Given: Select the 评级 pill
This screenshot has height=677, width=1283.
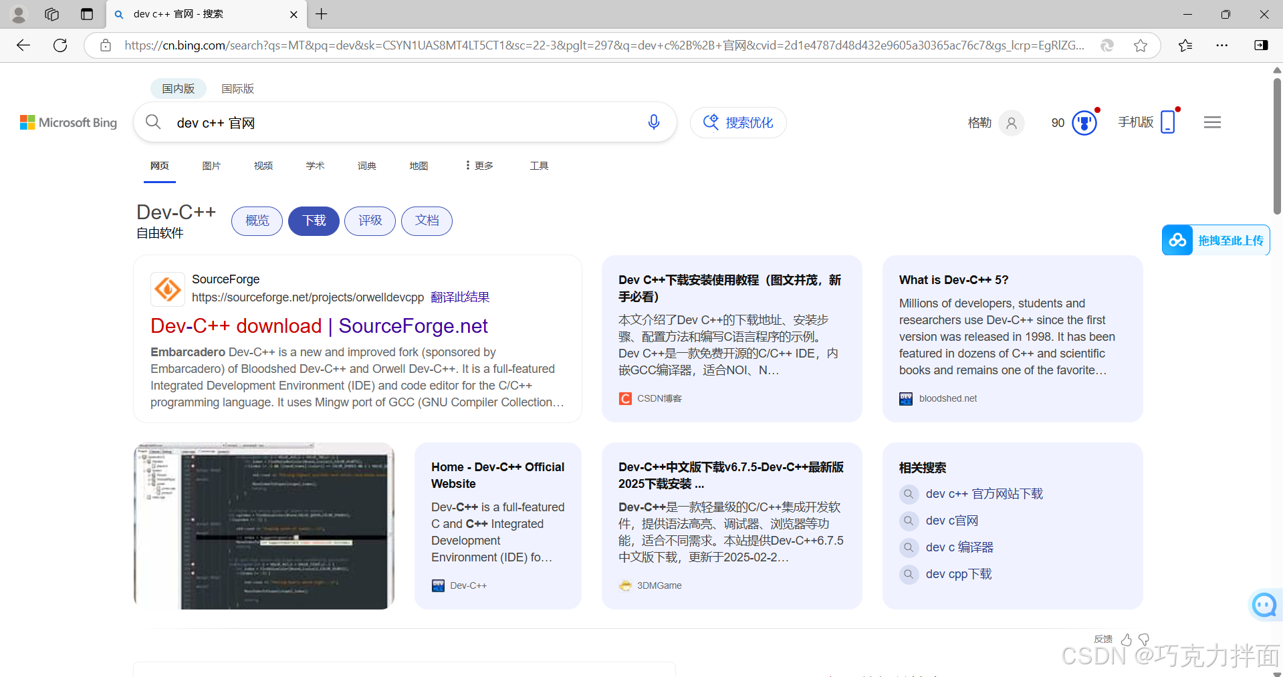Looking at the screenshot, I should tap(370, 221).
